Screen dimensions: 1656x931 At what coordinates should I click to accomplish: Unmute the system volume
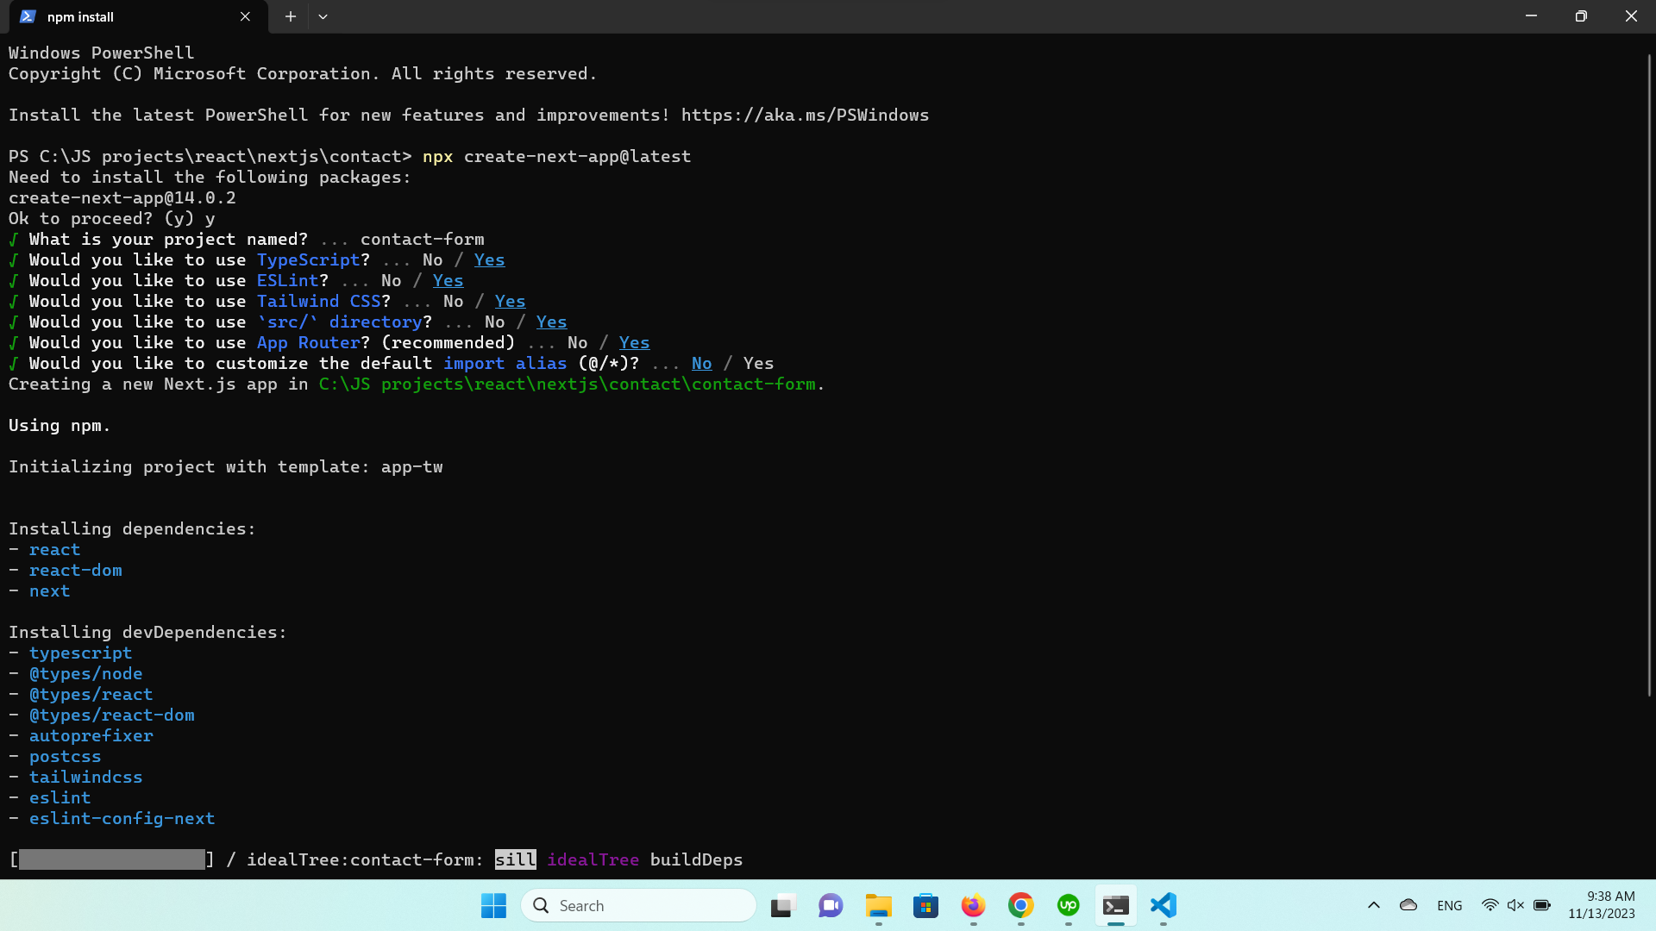pos(1516,905)
